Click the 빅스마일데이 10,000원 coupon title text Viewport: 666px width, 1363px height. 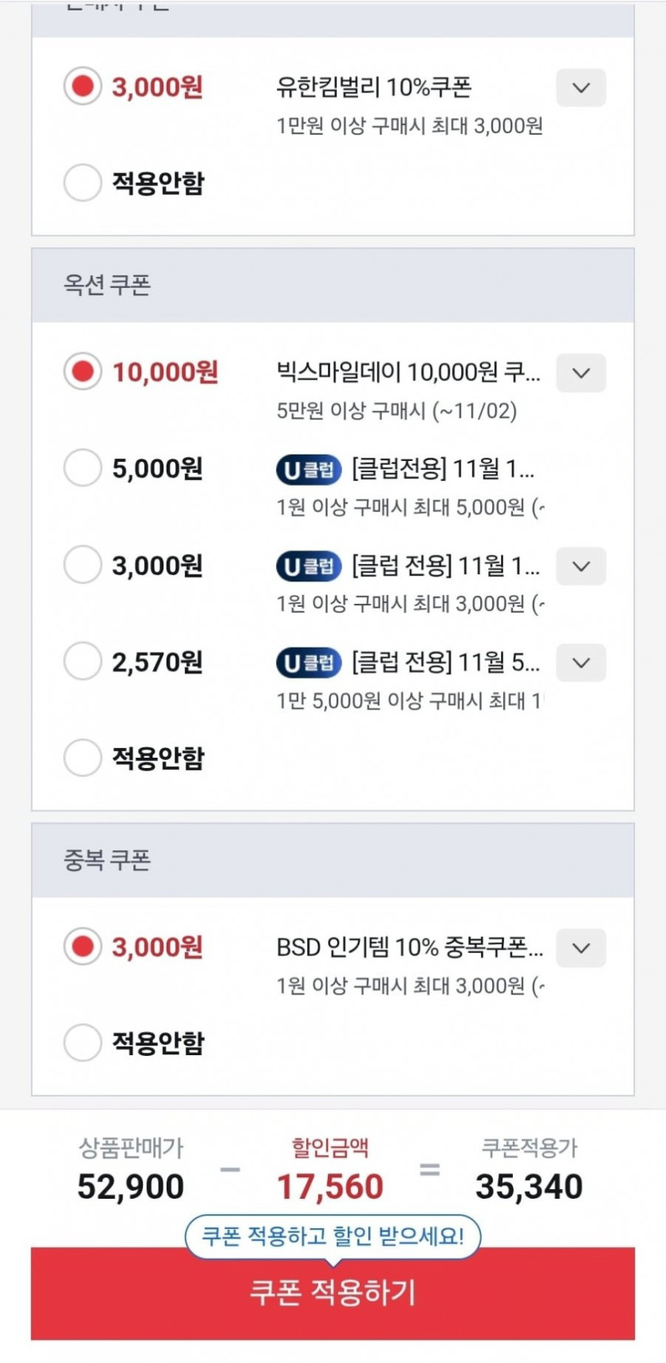(408, 372)
